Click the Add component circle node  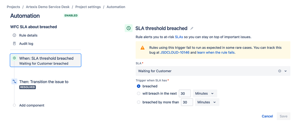[x=14, y=105]
